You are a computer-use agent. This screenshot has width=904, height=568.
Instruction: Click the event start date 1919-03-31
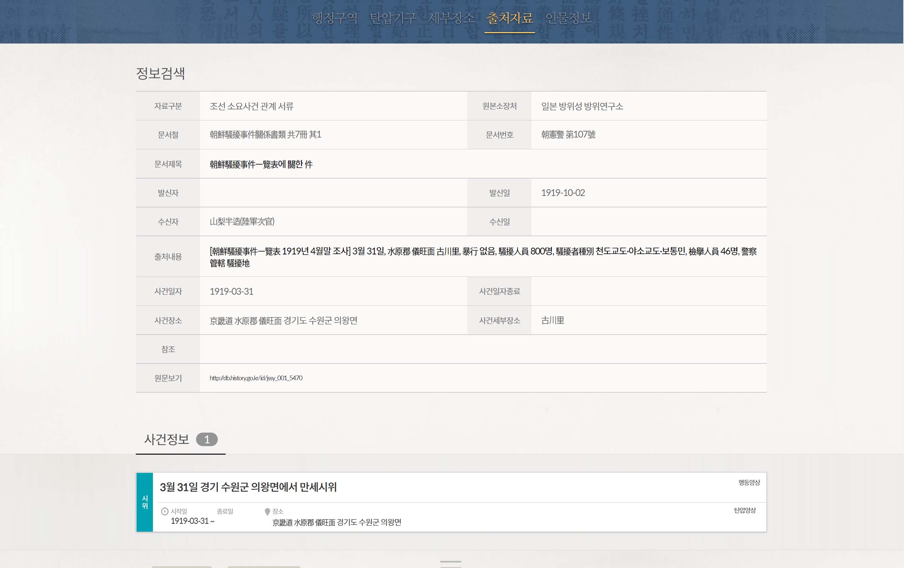[190, 521]
